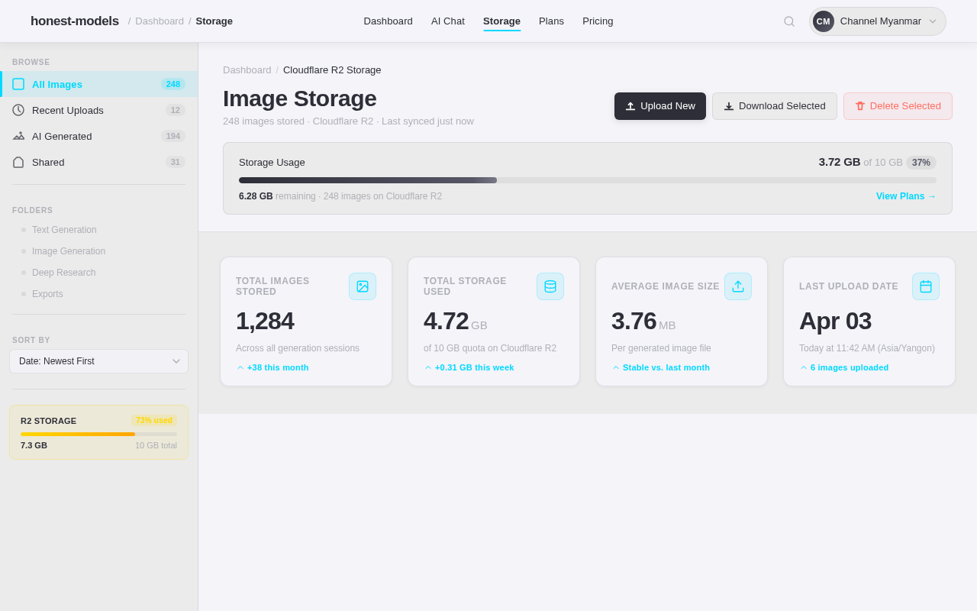This screenshot has height=611, width=977.
Task: Follow the View Plans link
Action: pos(905,196)
